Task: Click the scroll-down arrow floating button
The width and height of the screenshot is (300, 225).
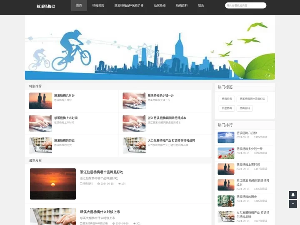Action: click(293, 204)
